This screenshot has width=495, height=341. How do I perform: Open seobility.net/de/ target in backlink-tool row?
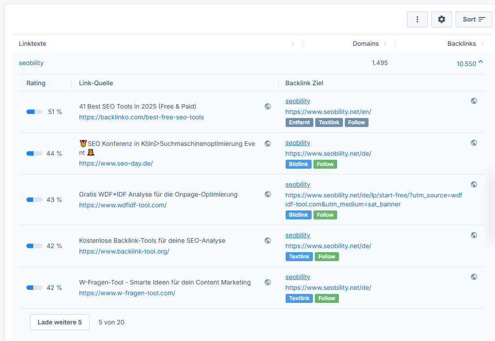coord(328,246)
